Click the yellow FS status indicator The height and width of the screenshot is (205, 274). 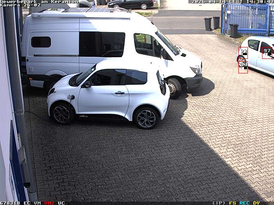(232, 203)
